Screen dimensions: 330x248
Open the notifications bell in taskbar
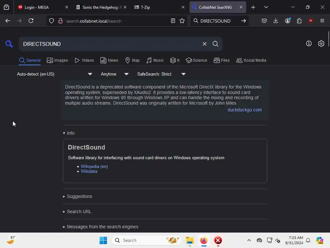click(308, 240)
